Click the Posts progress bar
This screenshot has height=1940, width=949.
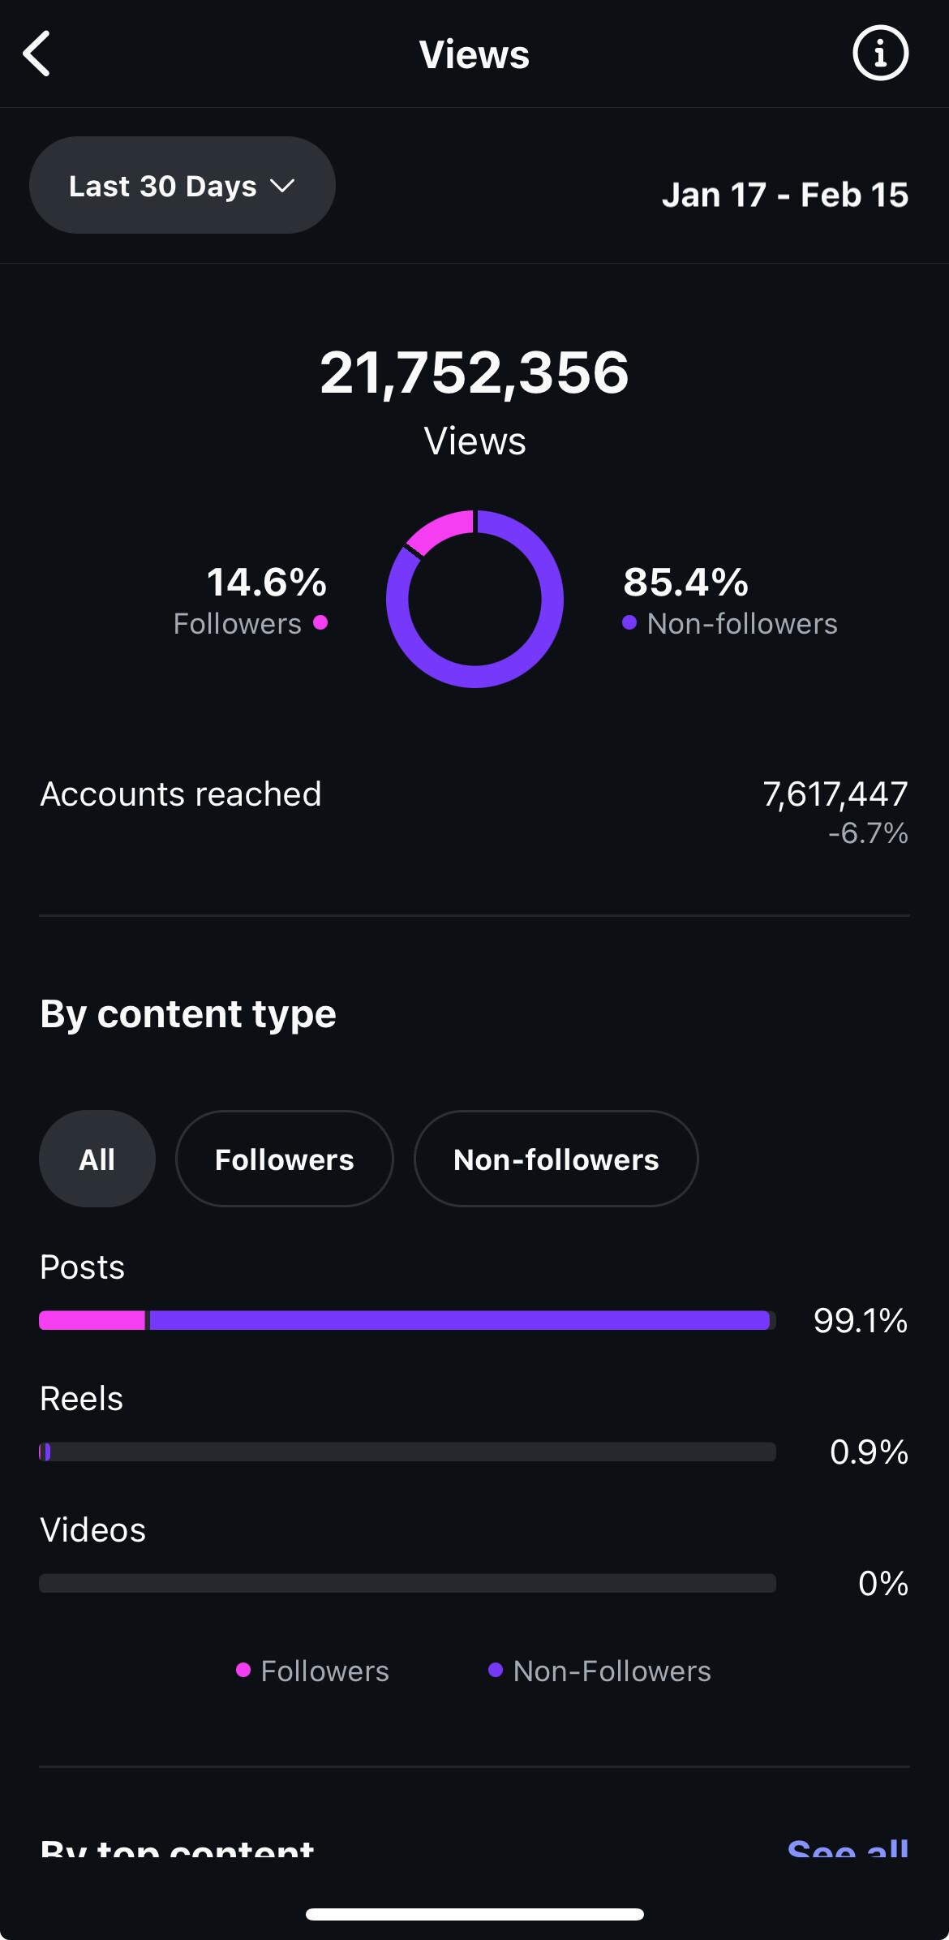pyautogui.click(x=407, y=1320)
